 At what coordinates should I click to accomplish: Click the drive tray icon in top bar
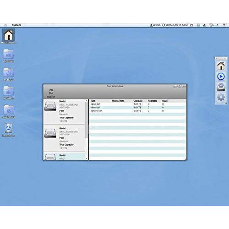coord(198,25)
